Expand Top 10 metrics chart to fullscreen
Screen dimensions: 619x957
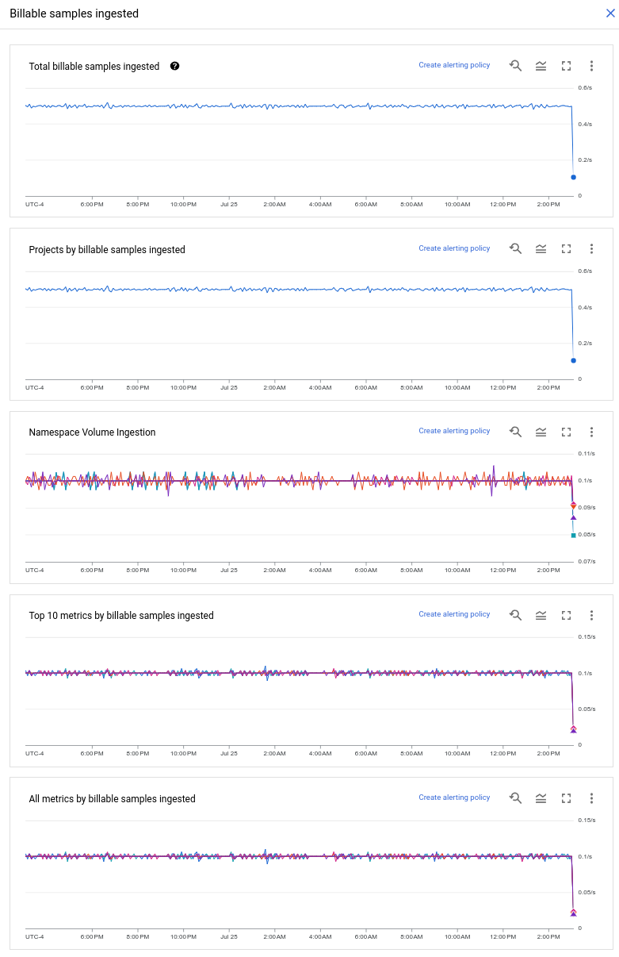pos(566,615)
